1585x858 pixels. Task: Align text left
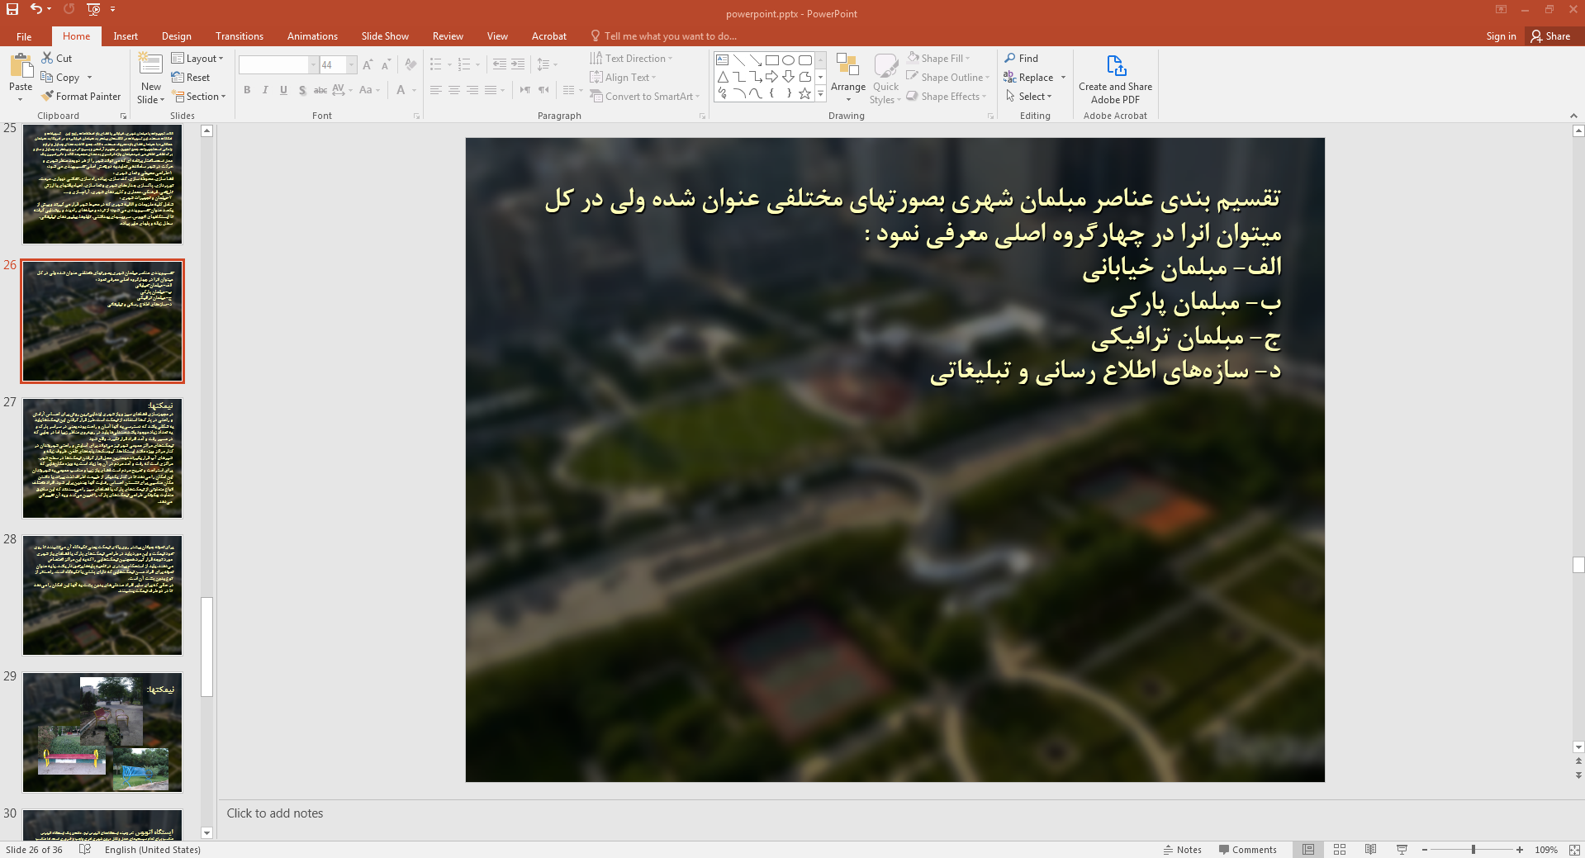[436, 90]
